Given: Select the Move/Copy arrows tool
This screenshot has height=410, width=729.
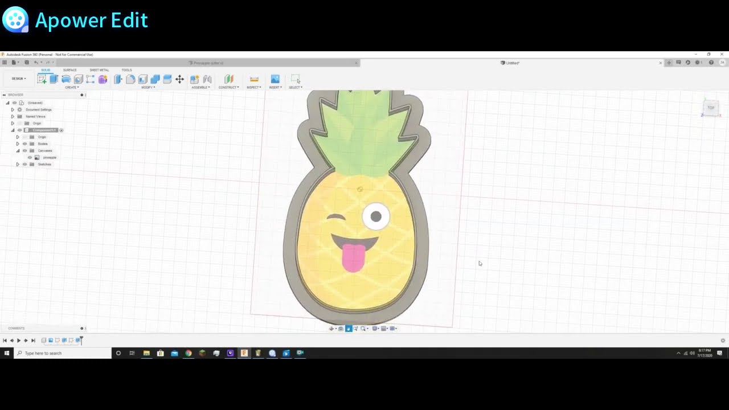Looking at the screenshot, I should tap(179, 79).
